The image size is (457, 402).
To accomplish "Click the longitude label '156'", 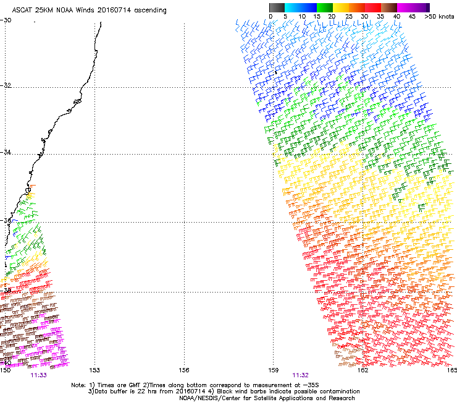I will click(184, 370).
